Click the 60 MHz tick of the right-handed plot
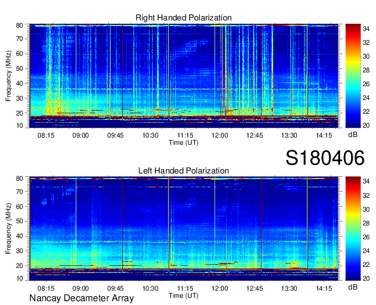The image size is (376, 305). click(20, 54)
